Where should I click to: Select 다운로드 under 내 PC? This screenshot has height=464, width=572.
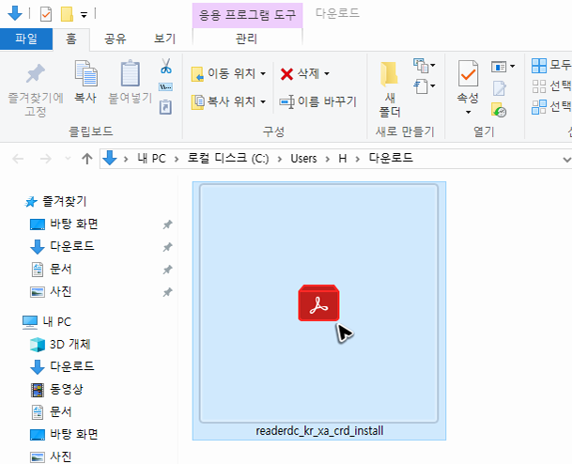click(72, 366)
